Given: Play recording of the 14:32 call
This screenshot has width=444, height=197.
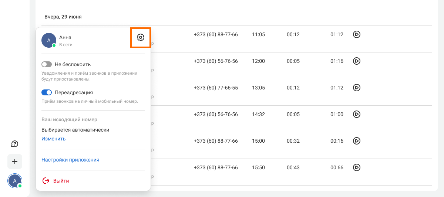Looking at the screenshot, I should tap(356, 114).
